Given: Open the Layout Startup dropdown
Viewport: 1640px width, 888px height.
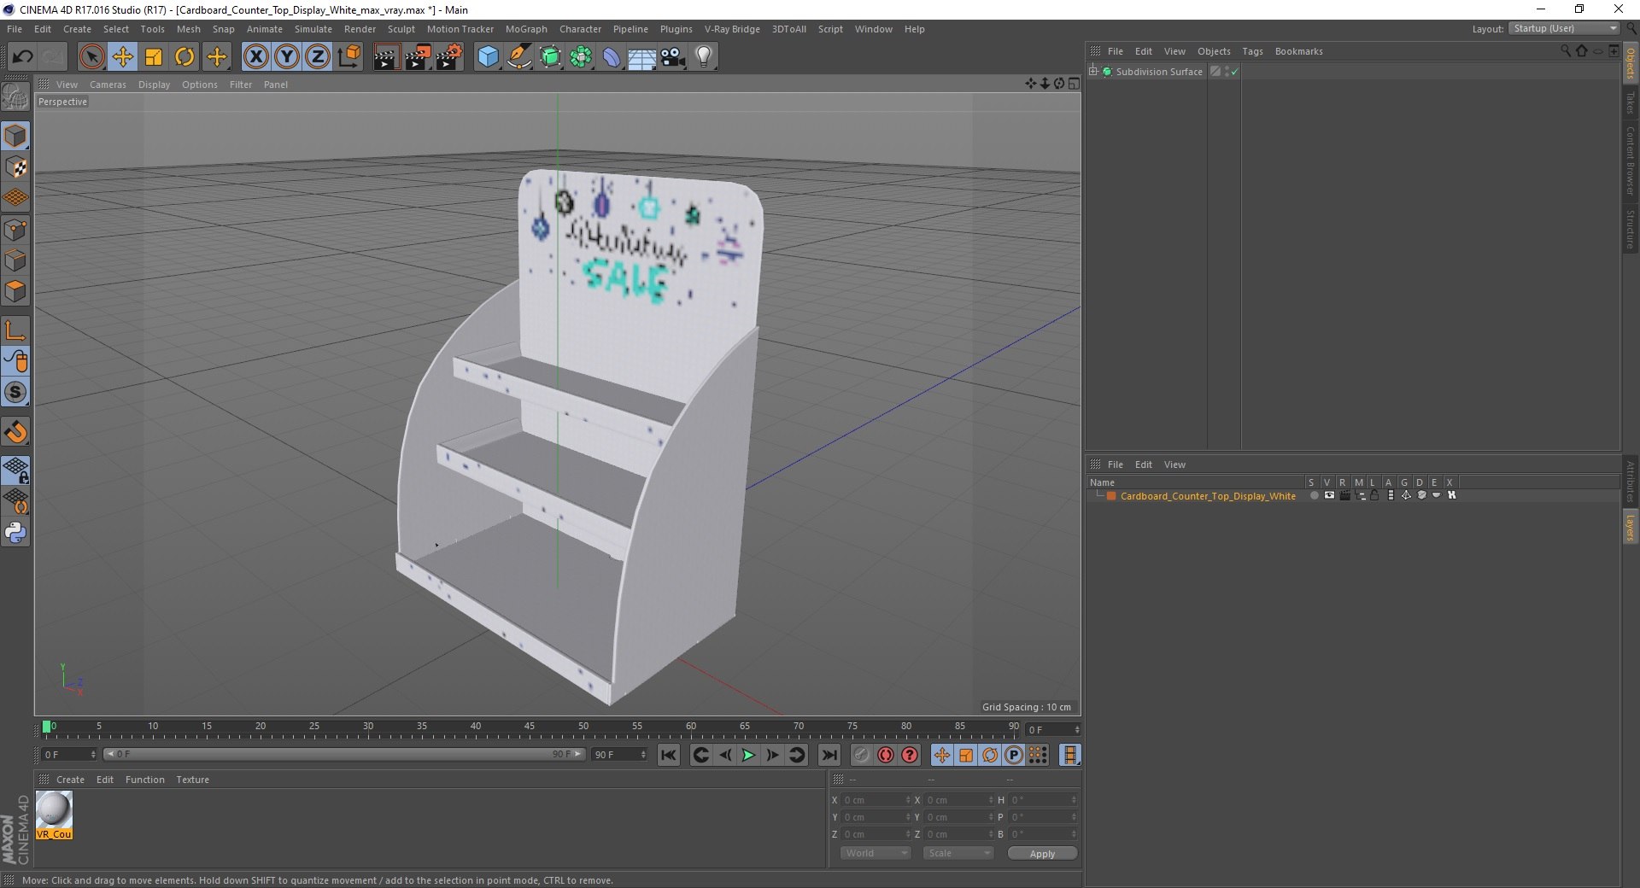Looking at the screenshot, I should pyautogui.click(x=1565, y=29).
